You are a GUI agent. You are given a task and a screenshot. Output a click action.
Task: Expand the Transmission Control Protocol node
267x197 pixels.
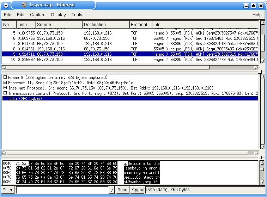point(5,93)
